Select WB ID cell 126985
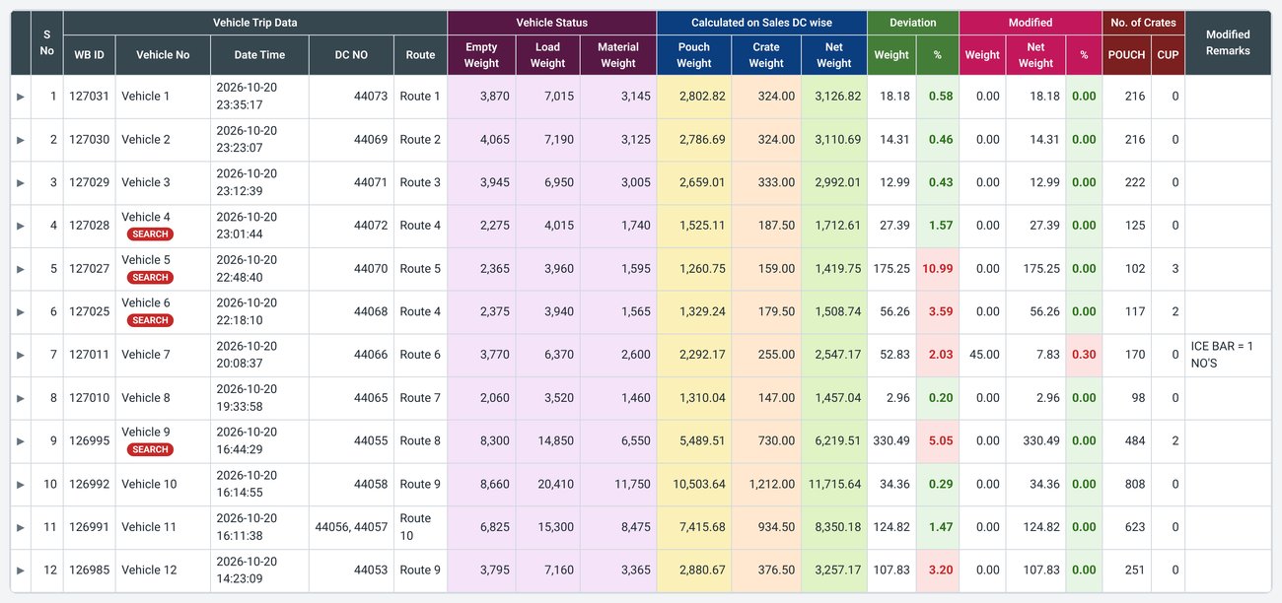Image resolution: width=1282 pixels, height=603 pixels. (89, 570)
